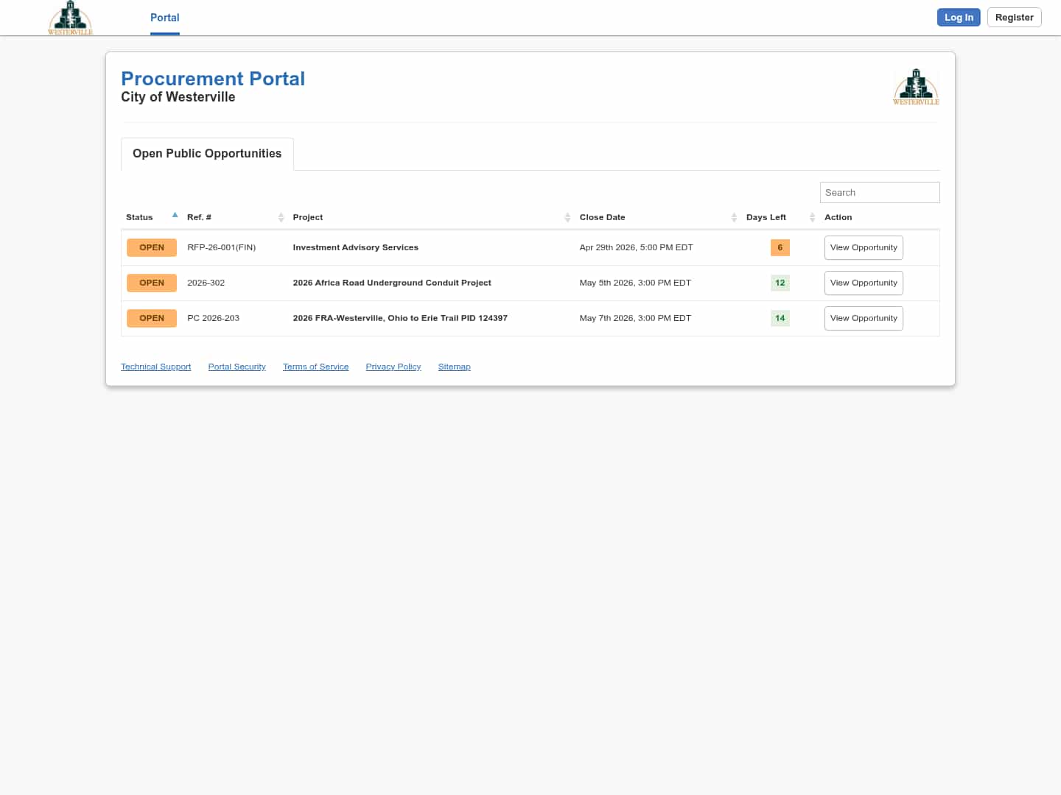
Task: Open the Terms of Service link
Action: coord(315,367)
